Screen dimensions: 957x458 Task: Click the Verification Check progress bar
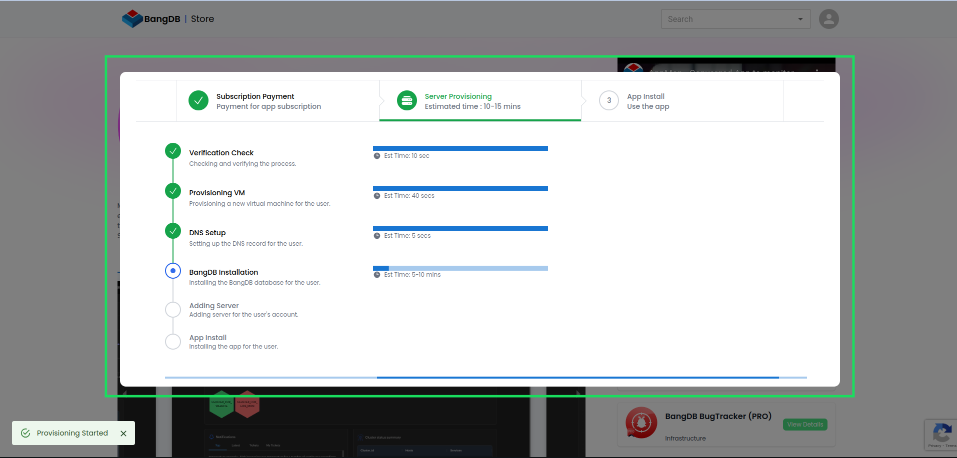[460, 148]
